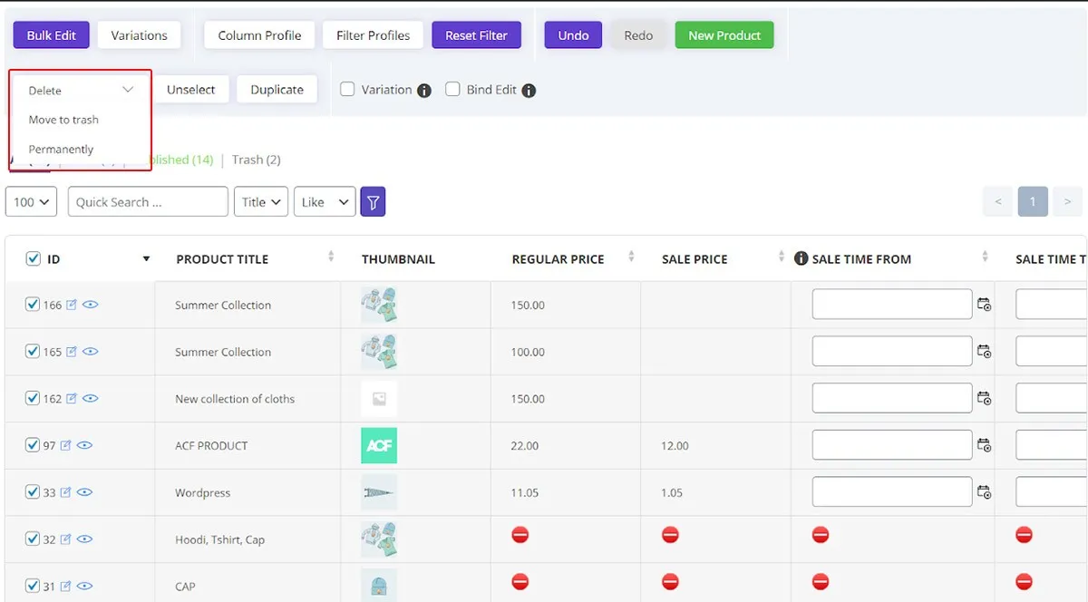Toggle the Bind Edit checkbox
Viewport: 1088px width, 602px height.
coord(452,90)
